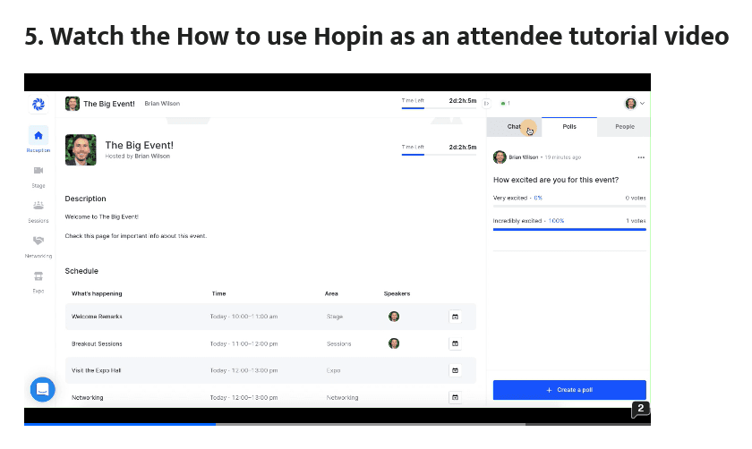Go to Stage via camera icon
752x449 pixels.
(38, 170)
